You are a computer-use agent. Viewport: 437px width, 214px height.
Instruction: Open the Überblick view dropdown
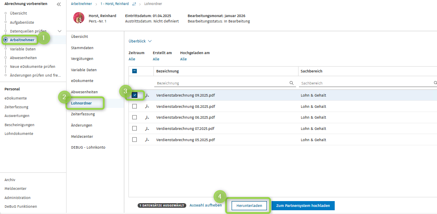(140, 41)
